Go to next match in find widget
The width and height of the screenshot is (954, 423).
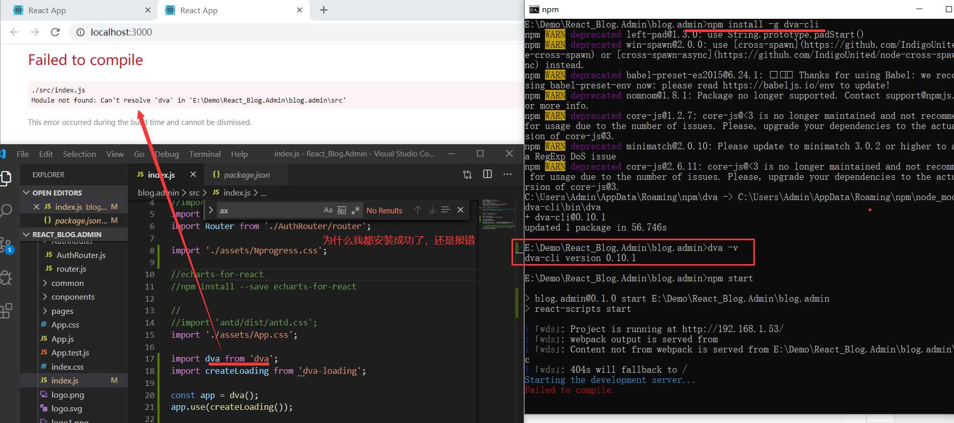[432, 210]
